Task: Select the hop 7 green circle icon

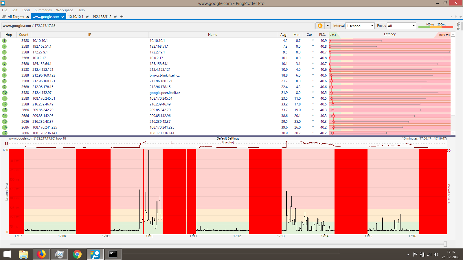Action: 4,75
